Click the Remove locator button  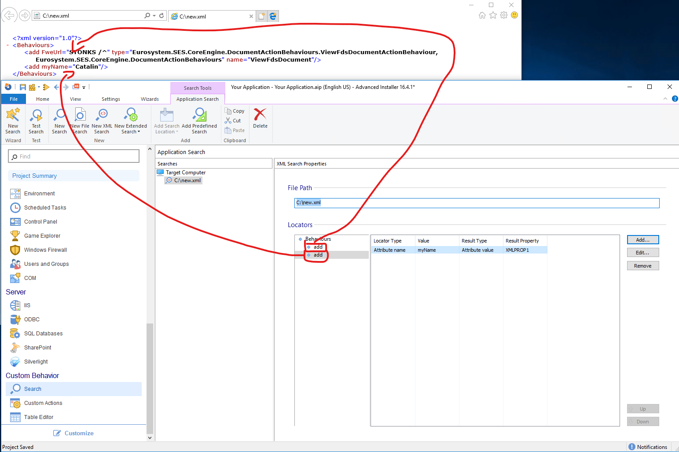pos(642,266)
